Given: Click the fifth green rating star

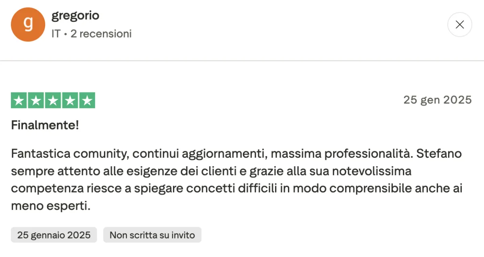Looking at the screenshot, I should coord(87,100).
